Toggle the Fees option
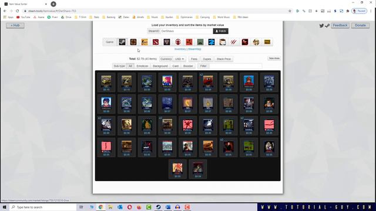The image size is (376, 211). 194,59
